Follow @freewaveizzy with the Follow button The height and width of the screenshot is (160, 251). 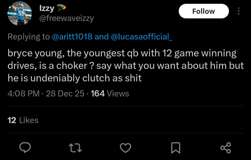(x=204, y=11)
